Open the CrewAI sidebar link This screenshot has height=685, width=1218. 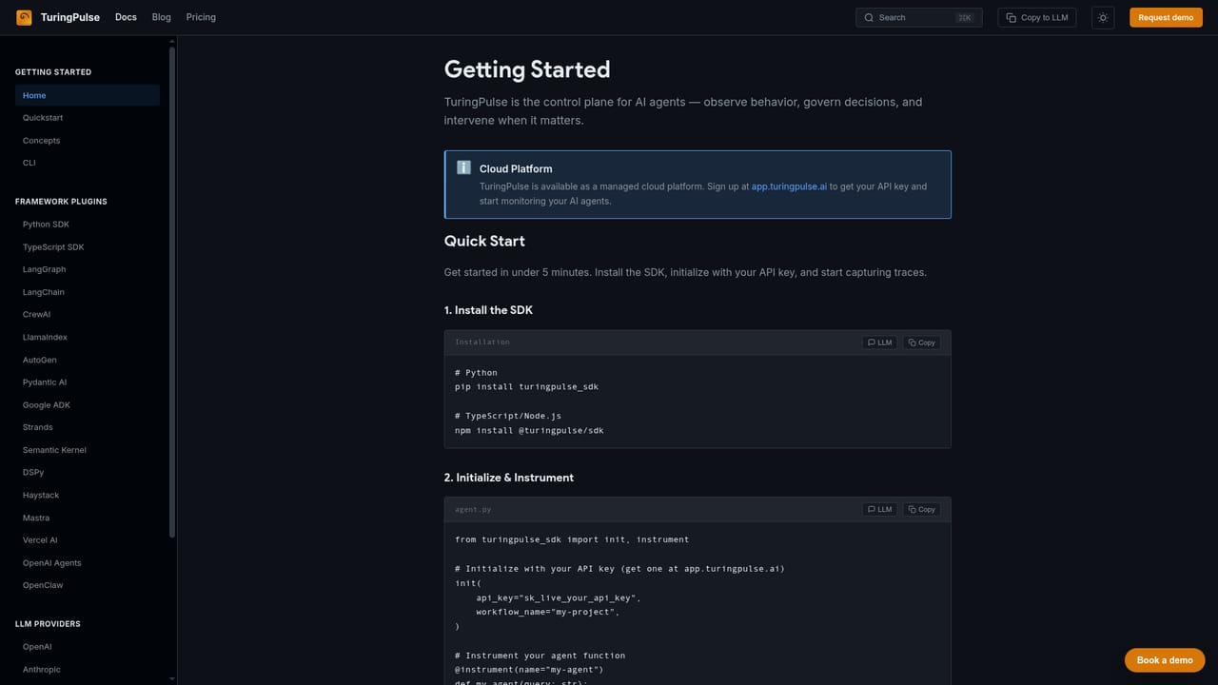pyautogui.click(x=88, y=315)
